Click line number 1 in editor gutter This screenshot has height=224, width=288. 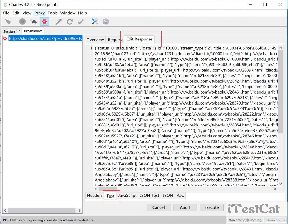coord(91,48)
